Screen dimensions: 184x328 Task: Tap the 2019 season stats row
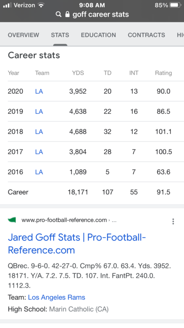click(96, 112)
